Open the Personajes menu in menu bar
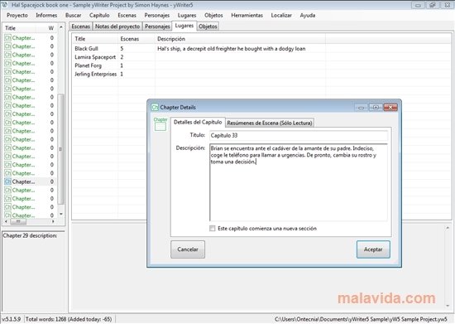The width and height of the screenshot is (455, 324). [156, 16]
